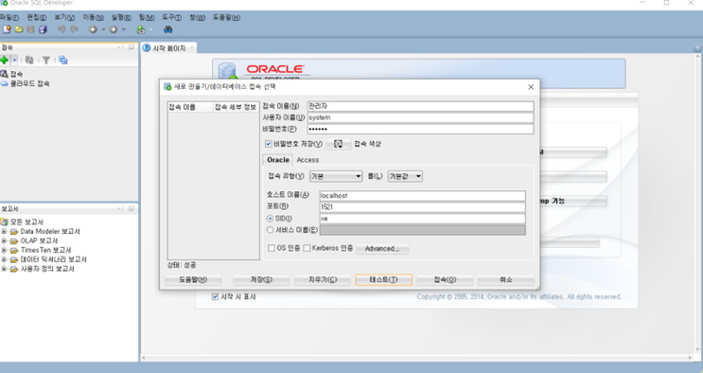Click the 모든 보고서 folder icon

4,222
